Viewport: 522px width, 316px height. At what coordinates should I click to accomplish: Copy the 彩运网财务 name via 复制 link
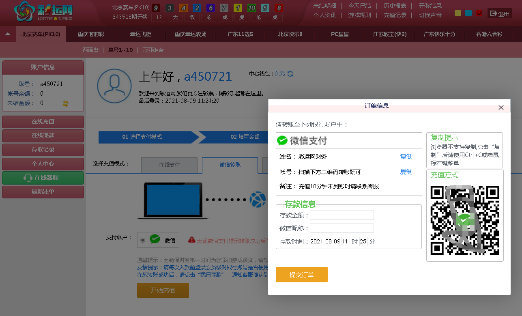pos(406,156)
